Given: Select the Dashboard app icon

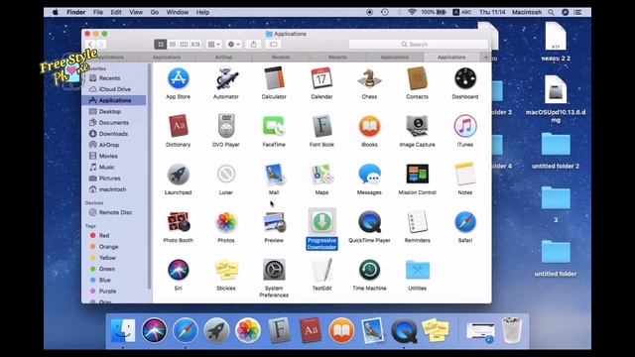Looking at the screenshot, I should tap(465, 78).
